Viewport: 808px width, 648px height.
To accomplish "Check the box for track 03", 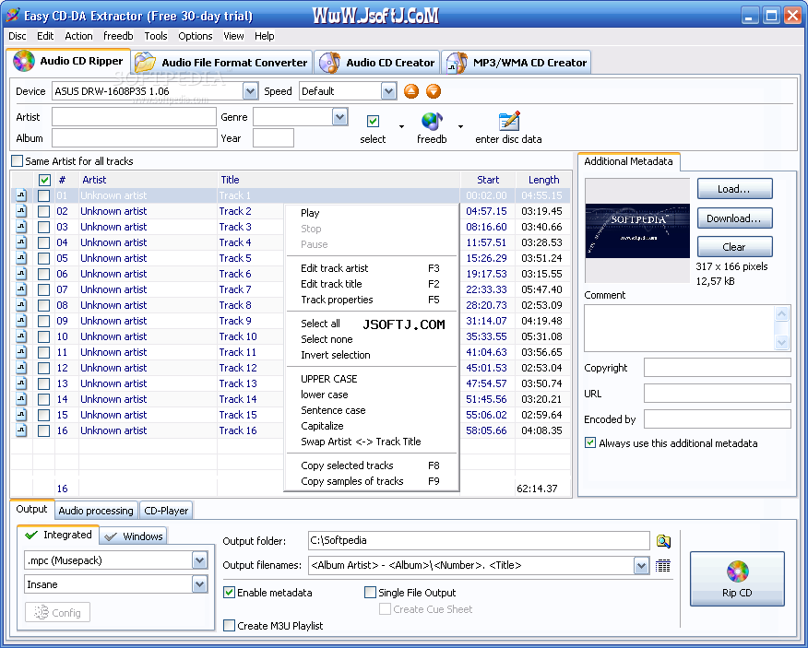I will [x=43, y=227].
